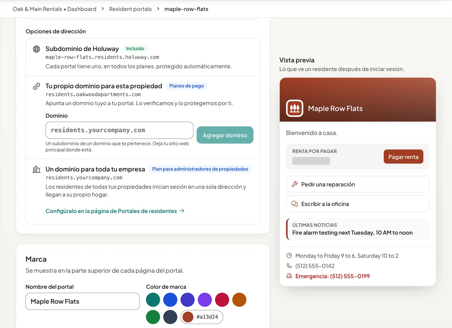Click the globe icon beside Subdominio de Holuway
Viewport: 452px width, 328px height.
[36, 49]
